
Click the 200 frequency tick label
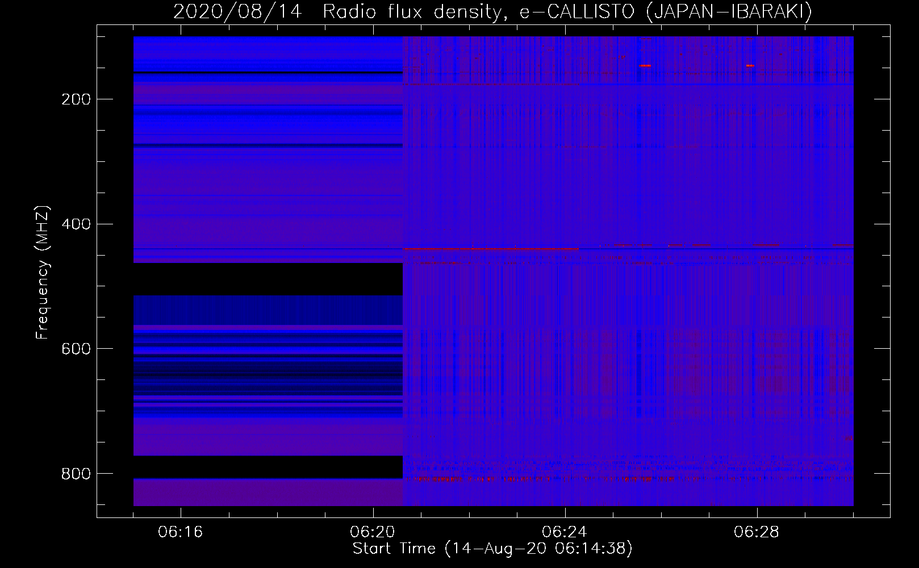pos(76,99)
